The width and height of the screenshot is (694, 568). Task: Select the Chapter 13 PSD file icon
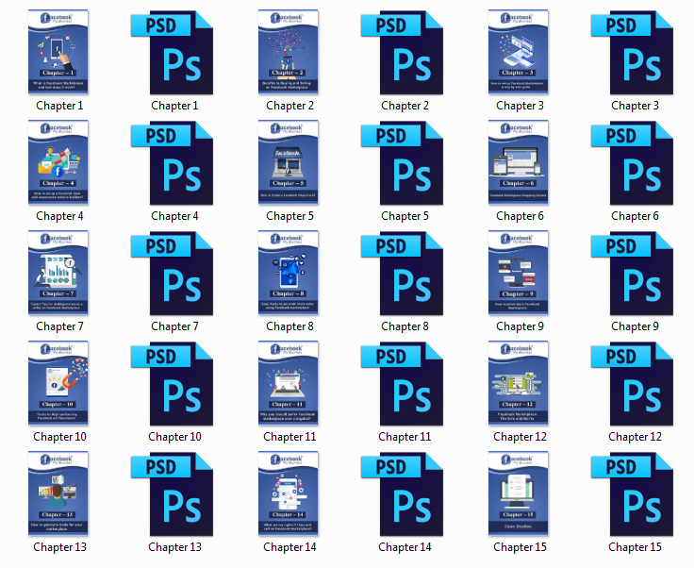[x=173, y=494]
